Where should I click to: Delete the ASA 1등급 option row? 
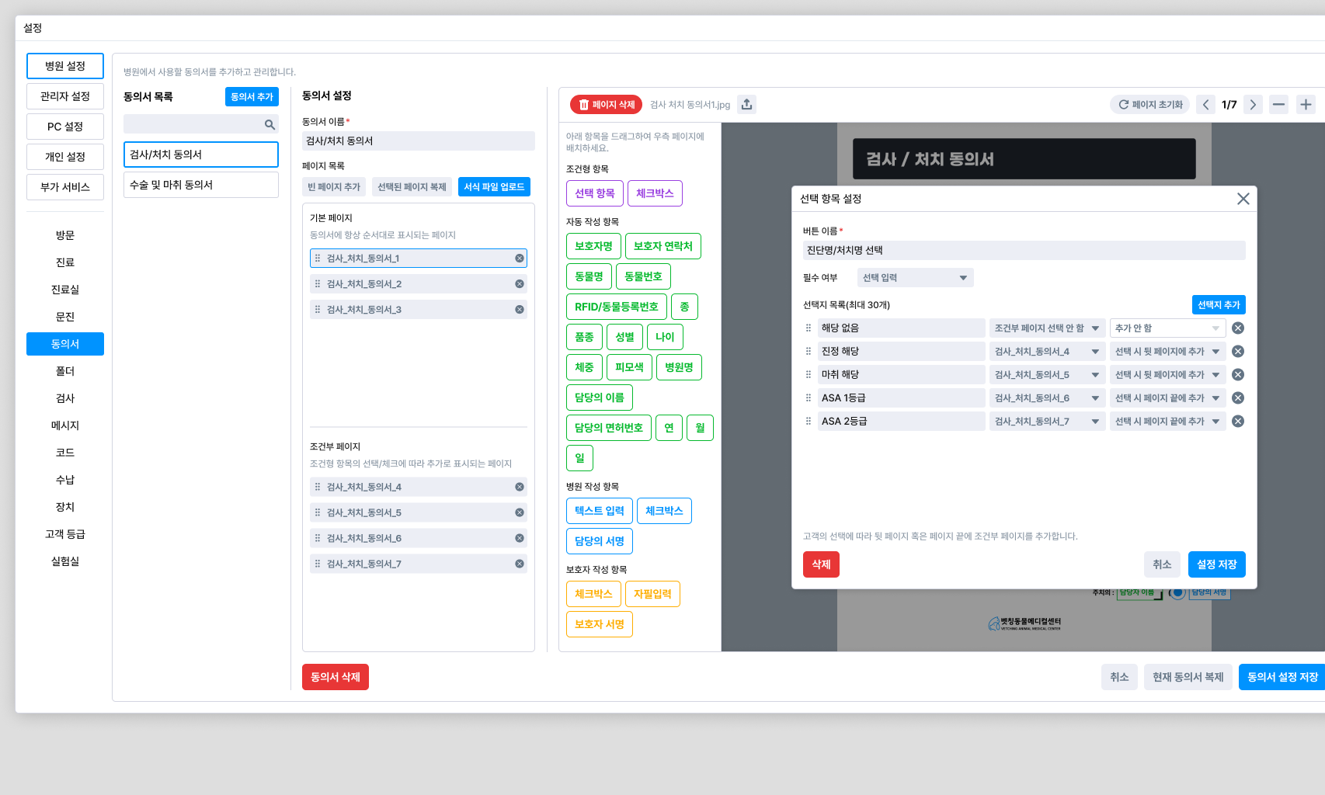tap(1238, 397)
